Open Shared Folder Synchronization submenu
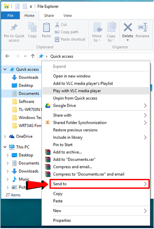Viewport: 154px width, 229px height. (x=96, y=122)
